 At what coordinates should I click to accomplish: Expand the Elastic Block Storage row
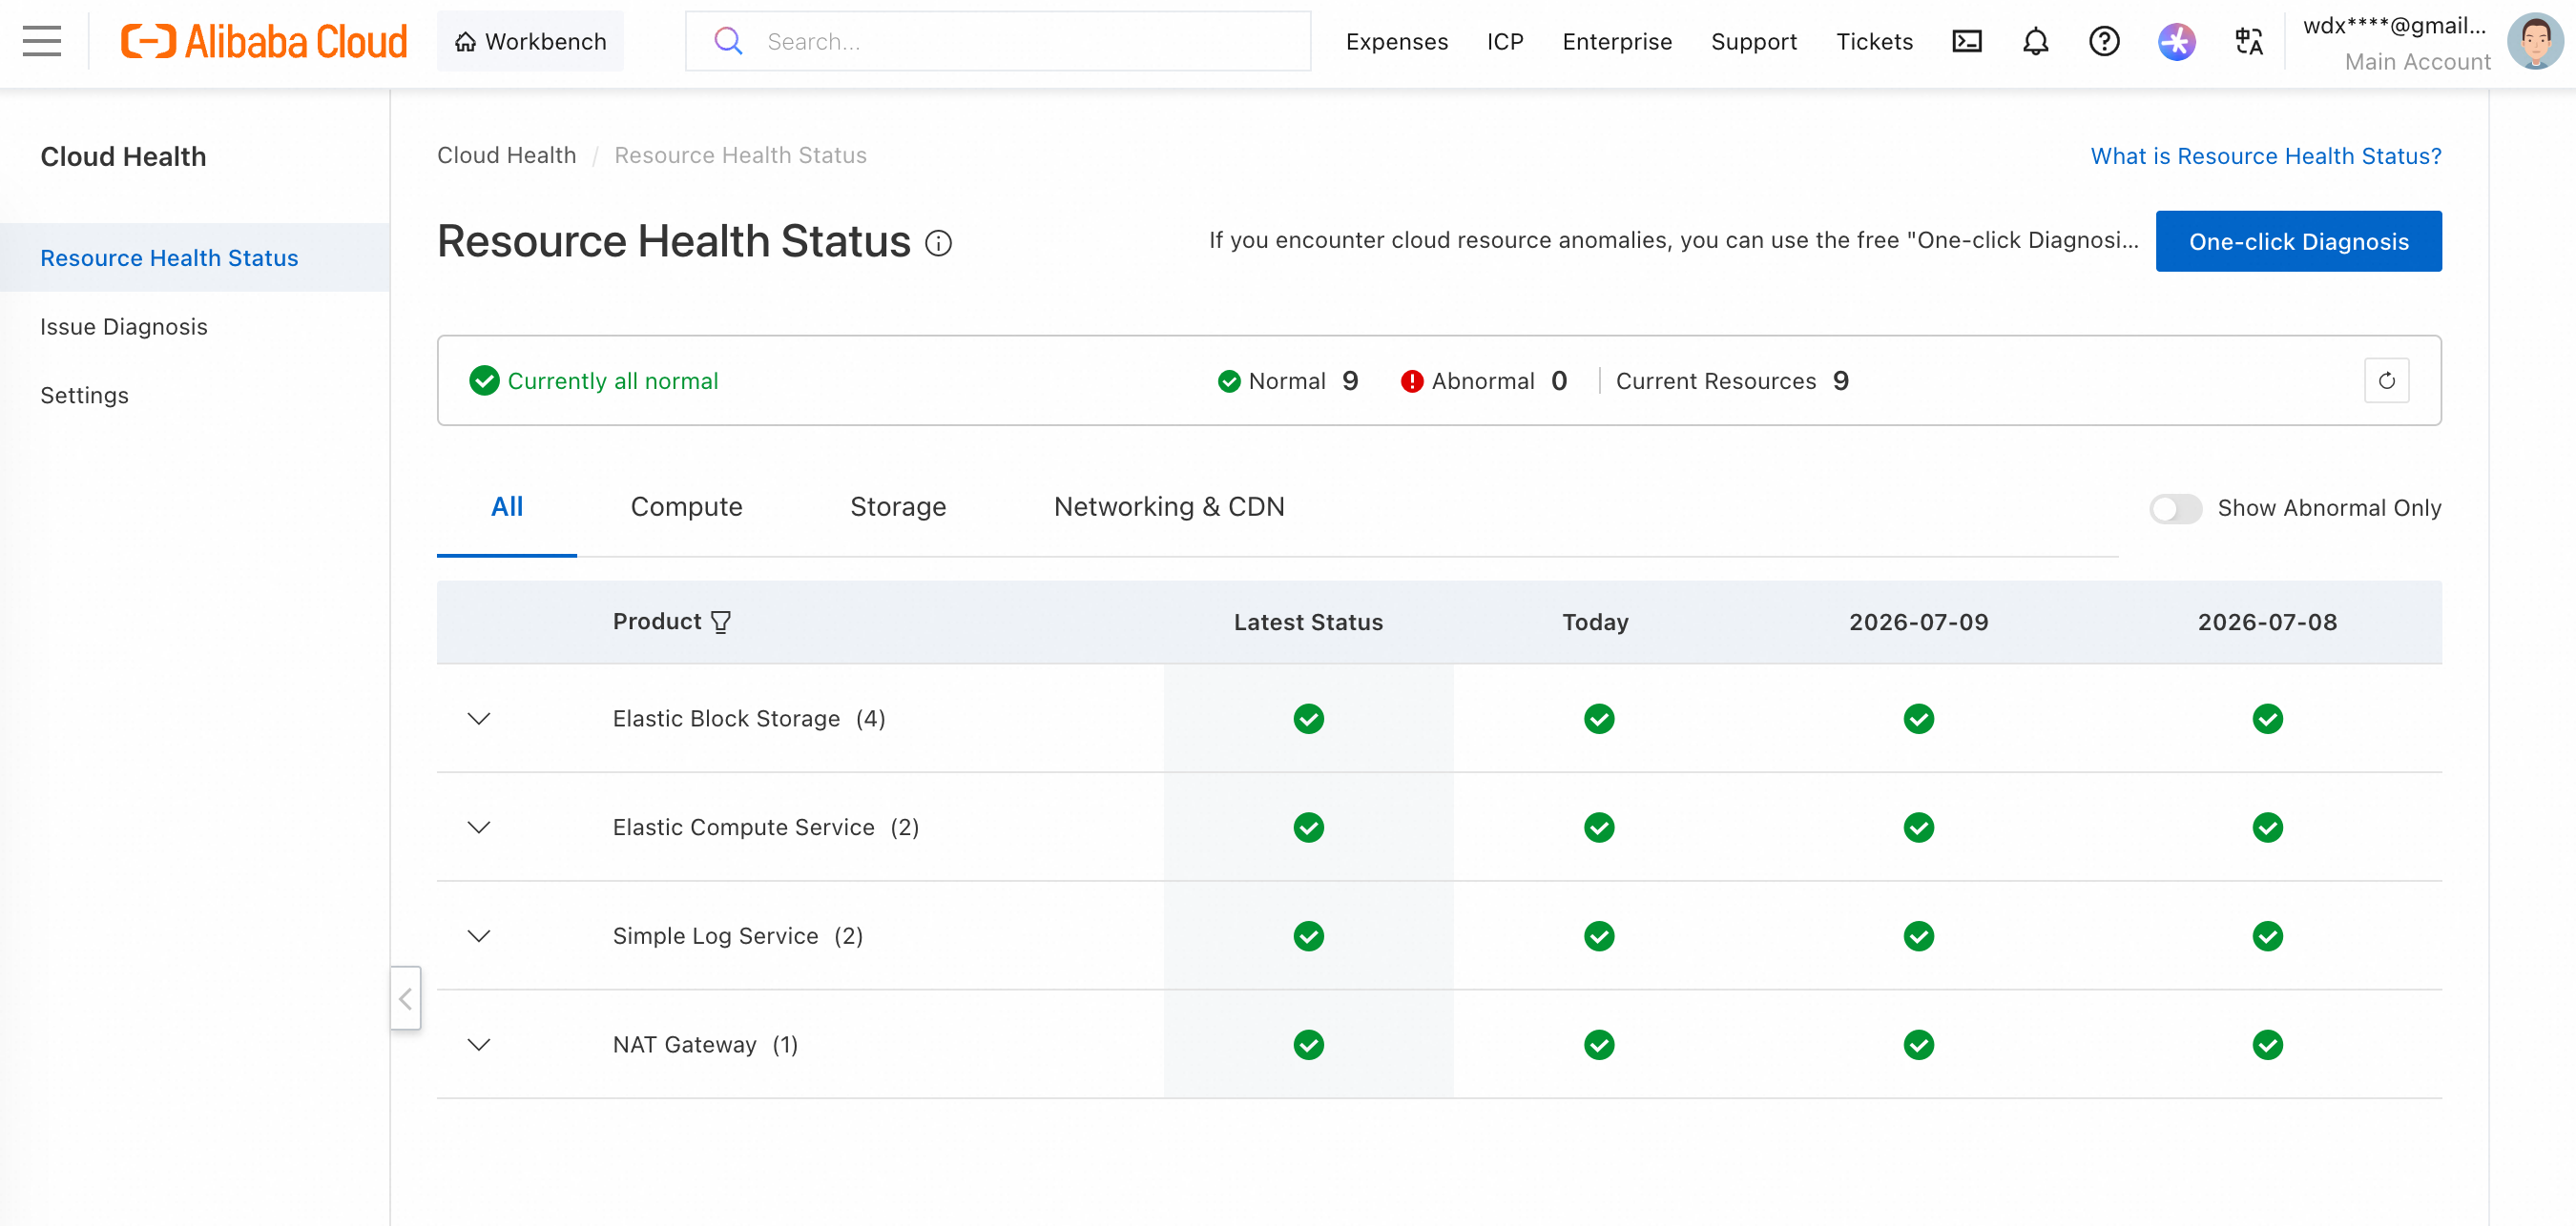click(479, 719)
